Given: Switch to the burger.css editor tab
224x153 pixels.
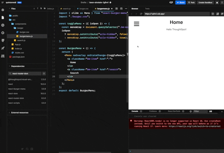Looking at the screenshot, I should (x=83, y=9).
